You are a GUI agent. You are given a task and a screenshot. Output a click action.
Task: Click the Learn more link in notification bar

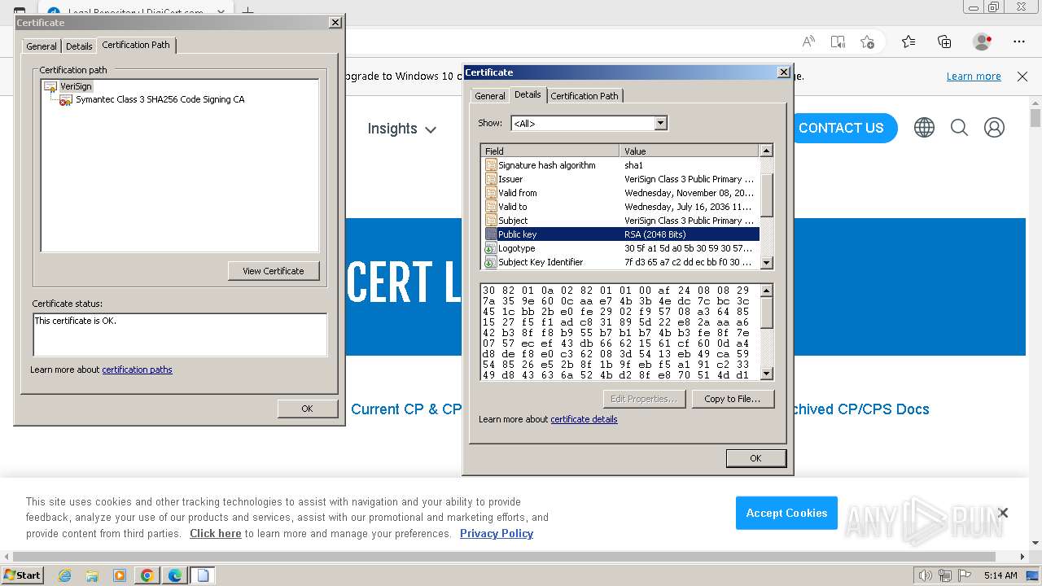tap(974, 77)
